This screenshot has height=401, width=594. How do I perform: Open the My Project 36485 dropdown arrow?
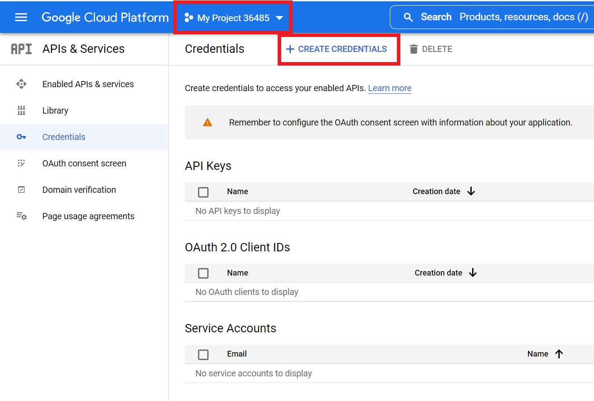[279, 18]
